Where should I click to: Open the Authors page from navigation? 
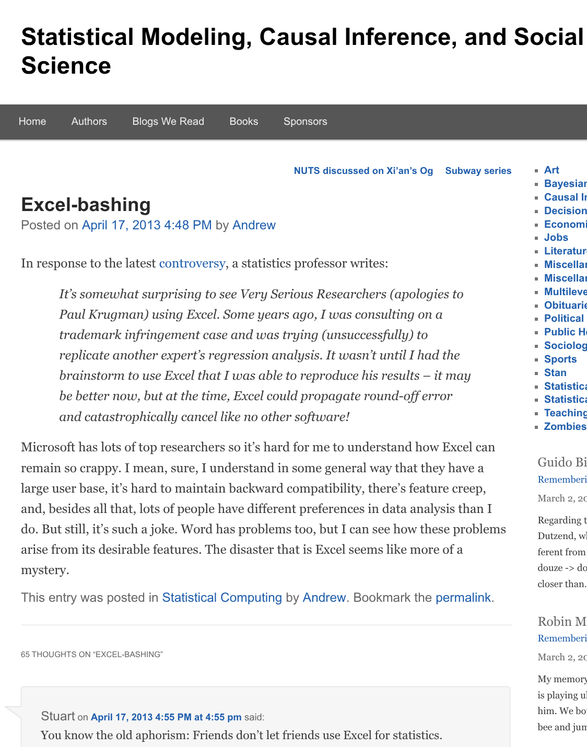(x=89, y=121)
